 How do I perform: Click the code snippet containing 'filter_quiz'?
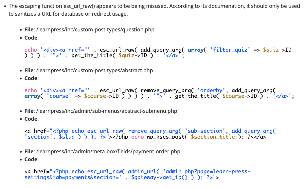tap(158, 53)
